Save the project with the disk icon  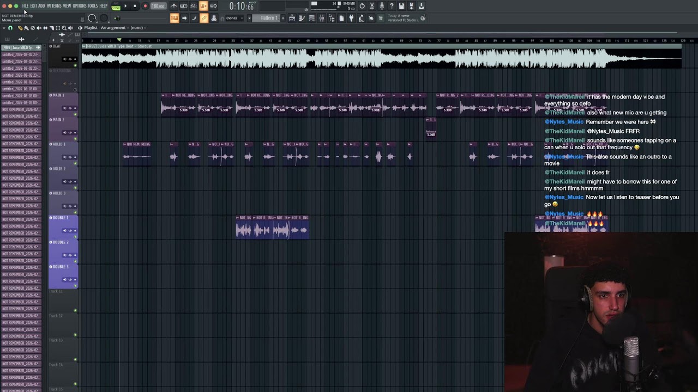[401, 6]
